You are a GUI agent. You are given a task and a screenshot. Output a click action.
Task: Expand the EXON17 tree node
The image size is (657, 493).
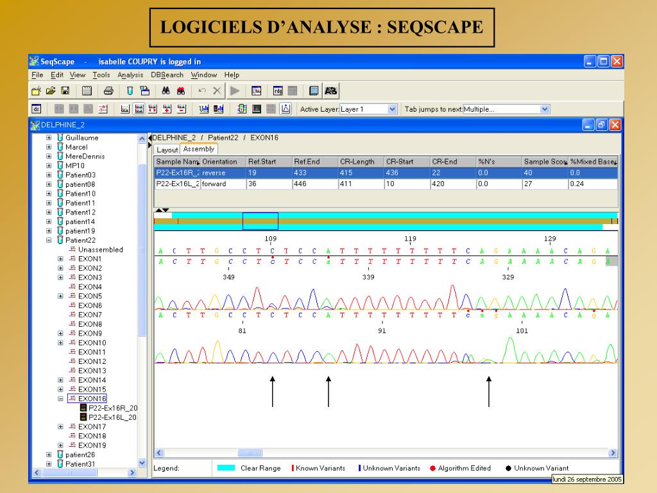(61, 427)
